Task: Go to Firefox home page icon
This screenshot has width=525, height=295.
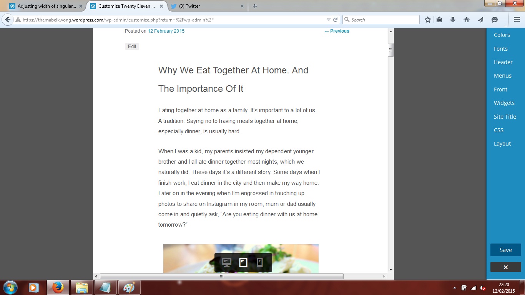Action: coord(467,20)
